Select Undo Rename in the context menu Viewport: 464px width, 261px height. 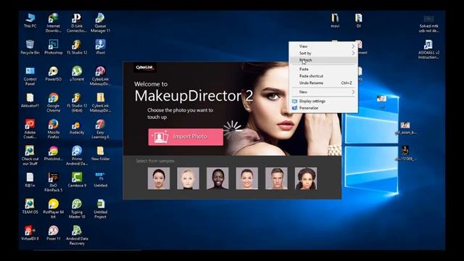(323, 83)
